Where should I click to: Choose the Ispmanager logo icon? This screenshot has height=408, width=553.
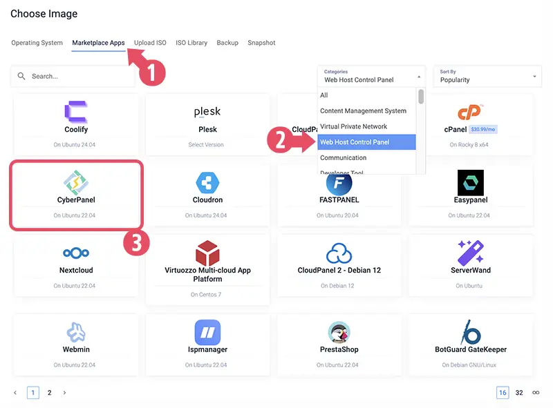tap(207, 332)
